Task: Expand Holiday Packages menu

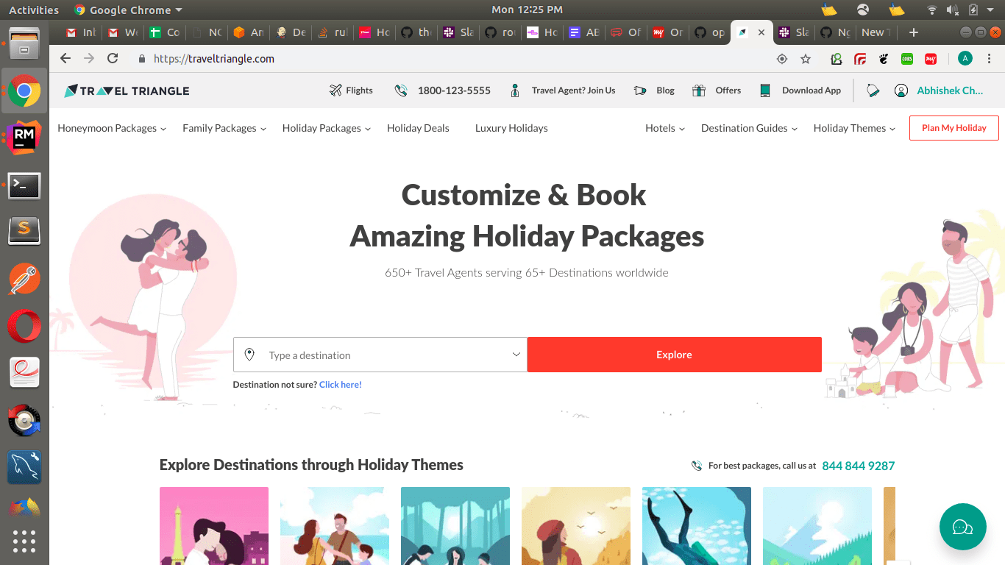Action: pos(327,128)
